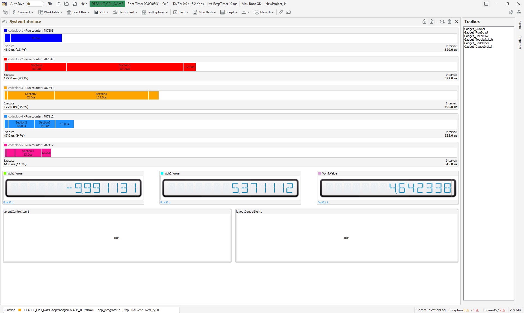Click the Engine 45 / 2 status indicator
The height and width of the screenshot is (313, 524).
pyautogui.click(x=494, y=310)
